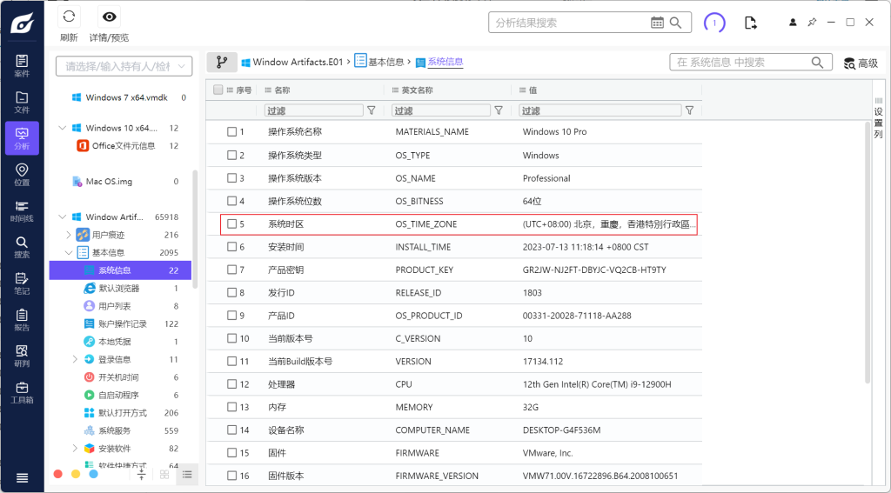Tick the select-all checkbox in header
The height and width of the screenshot is (493, 891).
218,90
